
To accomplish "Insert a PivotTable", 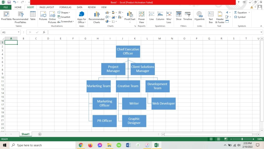I will [6, 16].
